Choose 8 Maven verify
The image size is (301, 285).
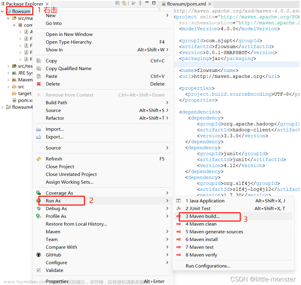point(233,255)
